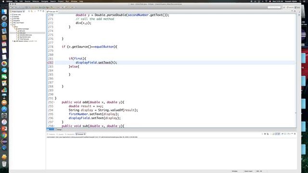Collapse the add method at line 292
This screenshot has height=173, width=308.
coord(54,102)
